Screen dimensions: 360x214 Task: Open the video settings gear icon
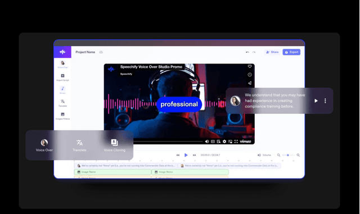(x=224, y=142)
